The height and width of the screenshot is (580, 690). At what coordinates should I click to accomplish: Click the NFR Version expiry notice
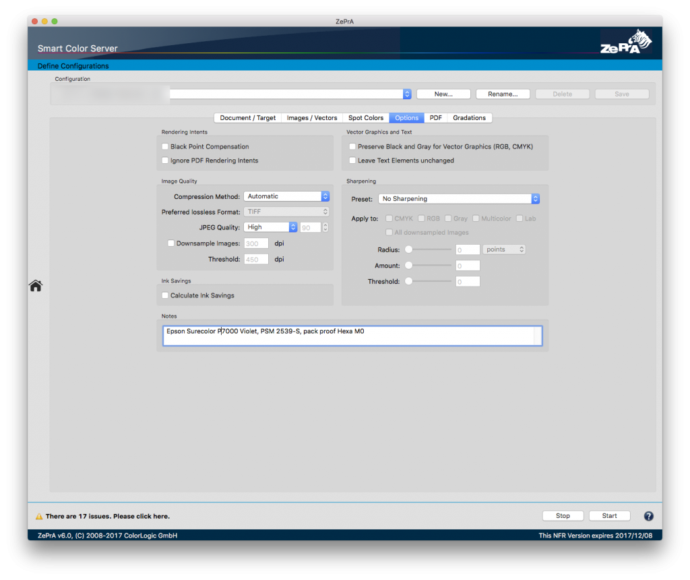click(x=596, y=535)
